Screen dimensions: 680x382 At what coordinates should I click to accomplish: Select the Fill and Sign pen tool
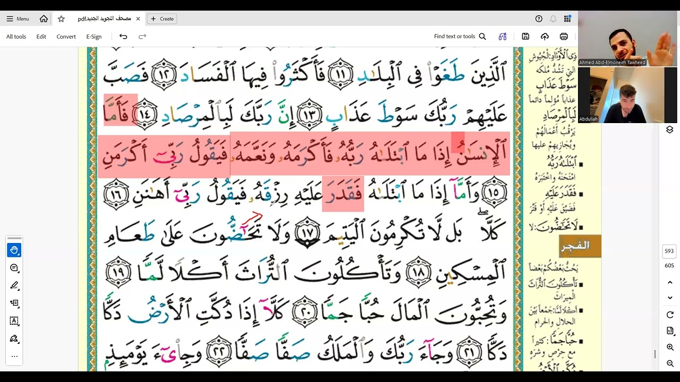pos(14,338)
